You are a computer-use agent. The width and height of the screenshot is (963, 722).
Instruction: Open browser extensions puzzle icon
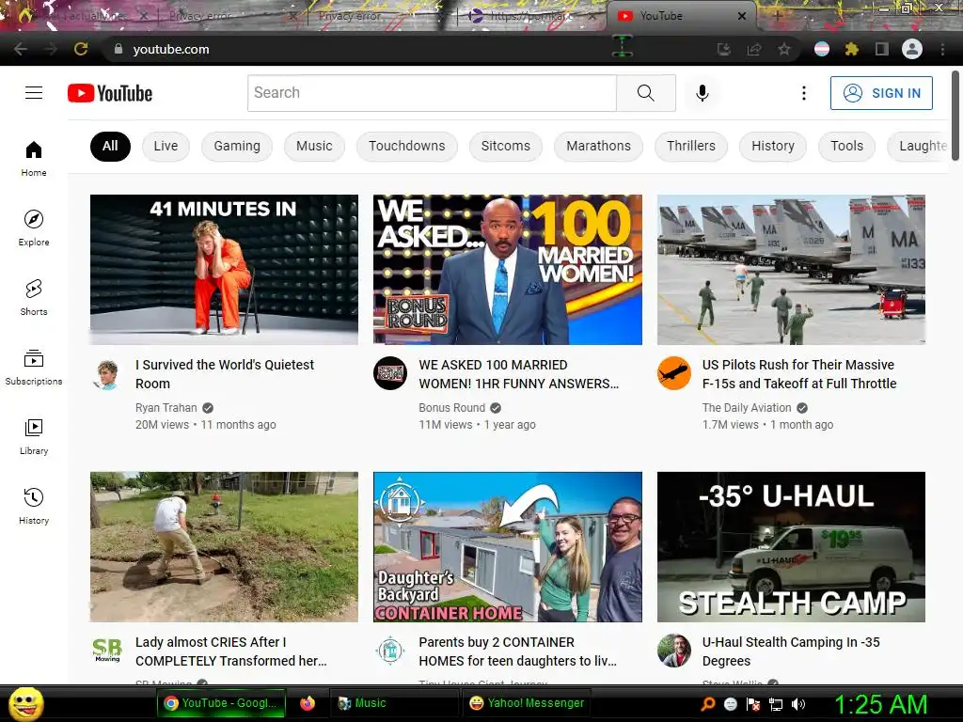pos(851,49)
